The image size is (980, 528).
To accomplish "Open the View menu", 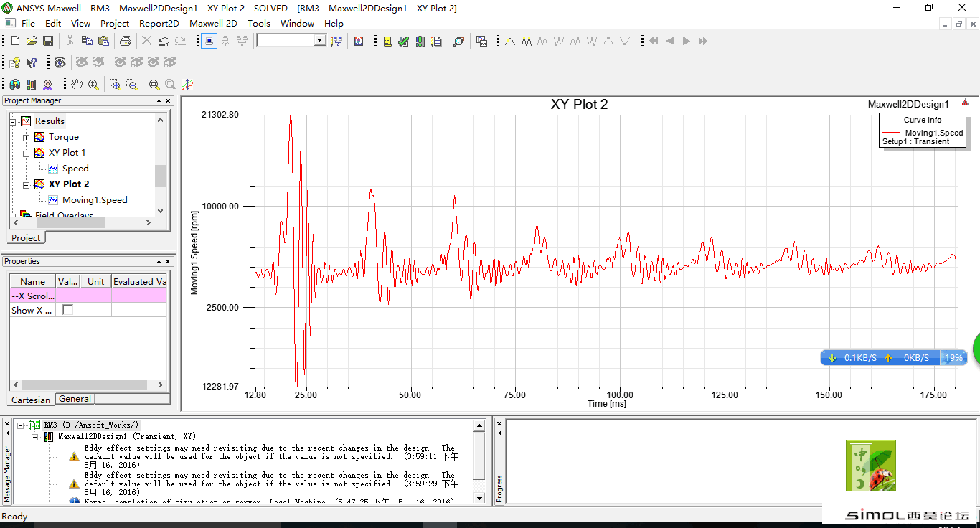I will pos(81,23).
